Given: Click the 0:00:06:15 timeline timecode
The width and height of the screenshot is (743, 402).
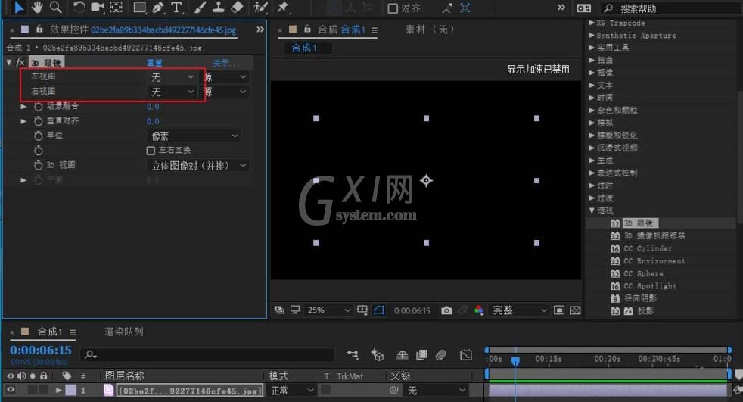Looking at the screenshot, I should point(41,351).
